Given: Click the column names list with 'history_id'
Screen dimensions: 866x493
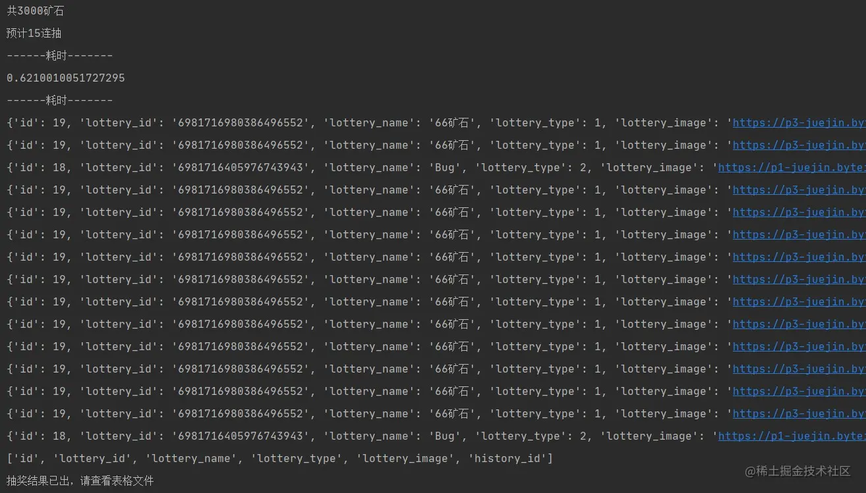Looking at the screenshot, I should [279, 458].
